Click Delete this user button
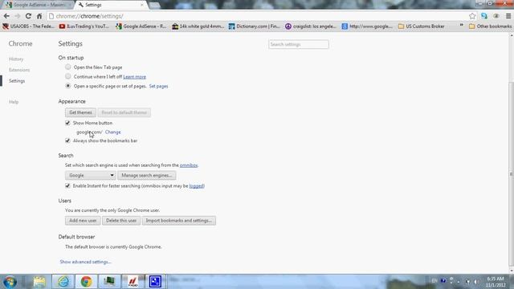Viewport: 514px width, 289px height. [121, 221]
